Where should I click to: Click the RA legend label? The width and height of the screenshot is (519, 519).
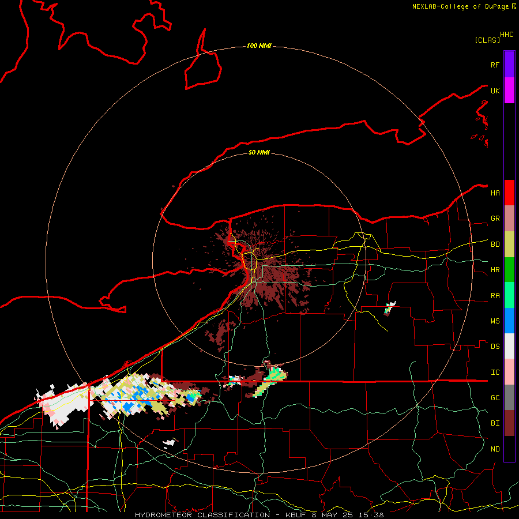click(495, 296)
